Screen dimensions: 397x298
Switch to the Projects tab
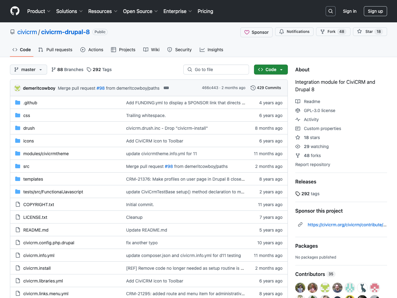point(123,50)
